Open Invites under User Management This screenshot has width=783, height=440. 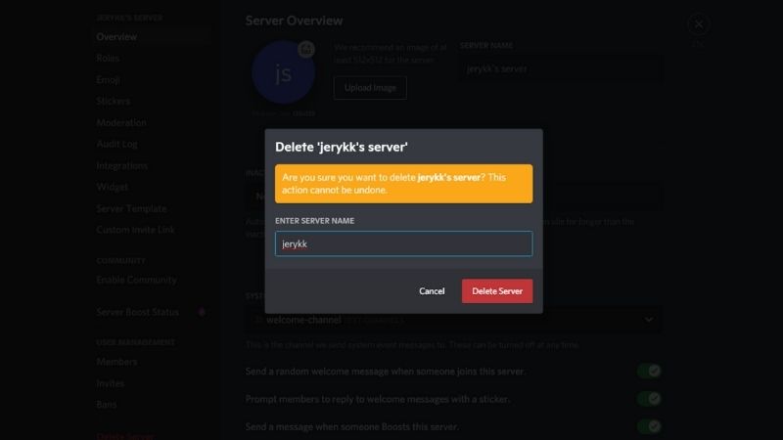click(111, 383)
